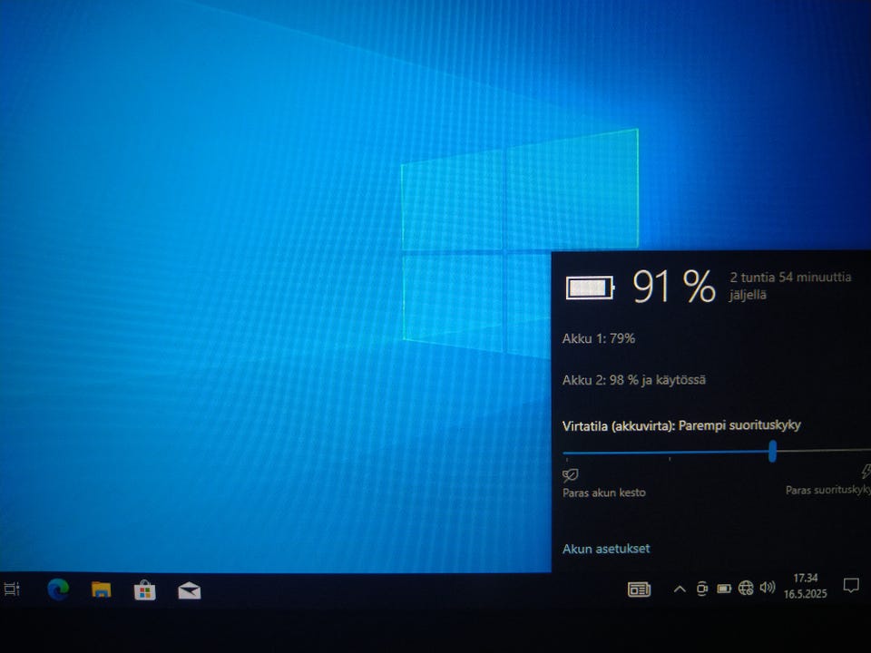
Task: Open the Action Center notification icon
Action: click(851, 585)
